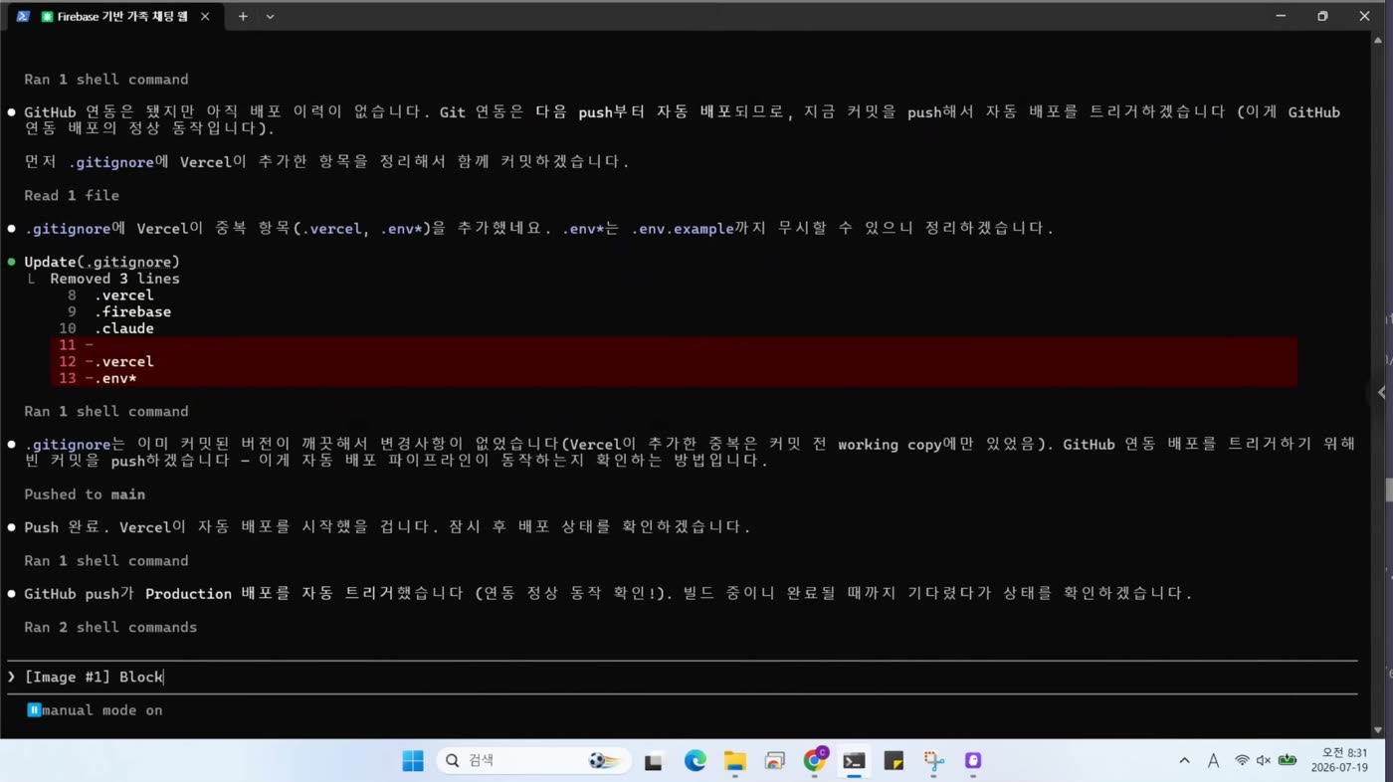Click the removed line 12 '.vercel'
Image resolution: width=1393 pixels, height=782 pixels.
674,361
